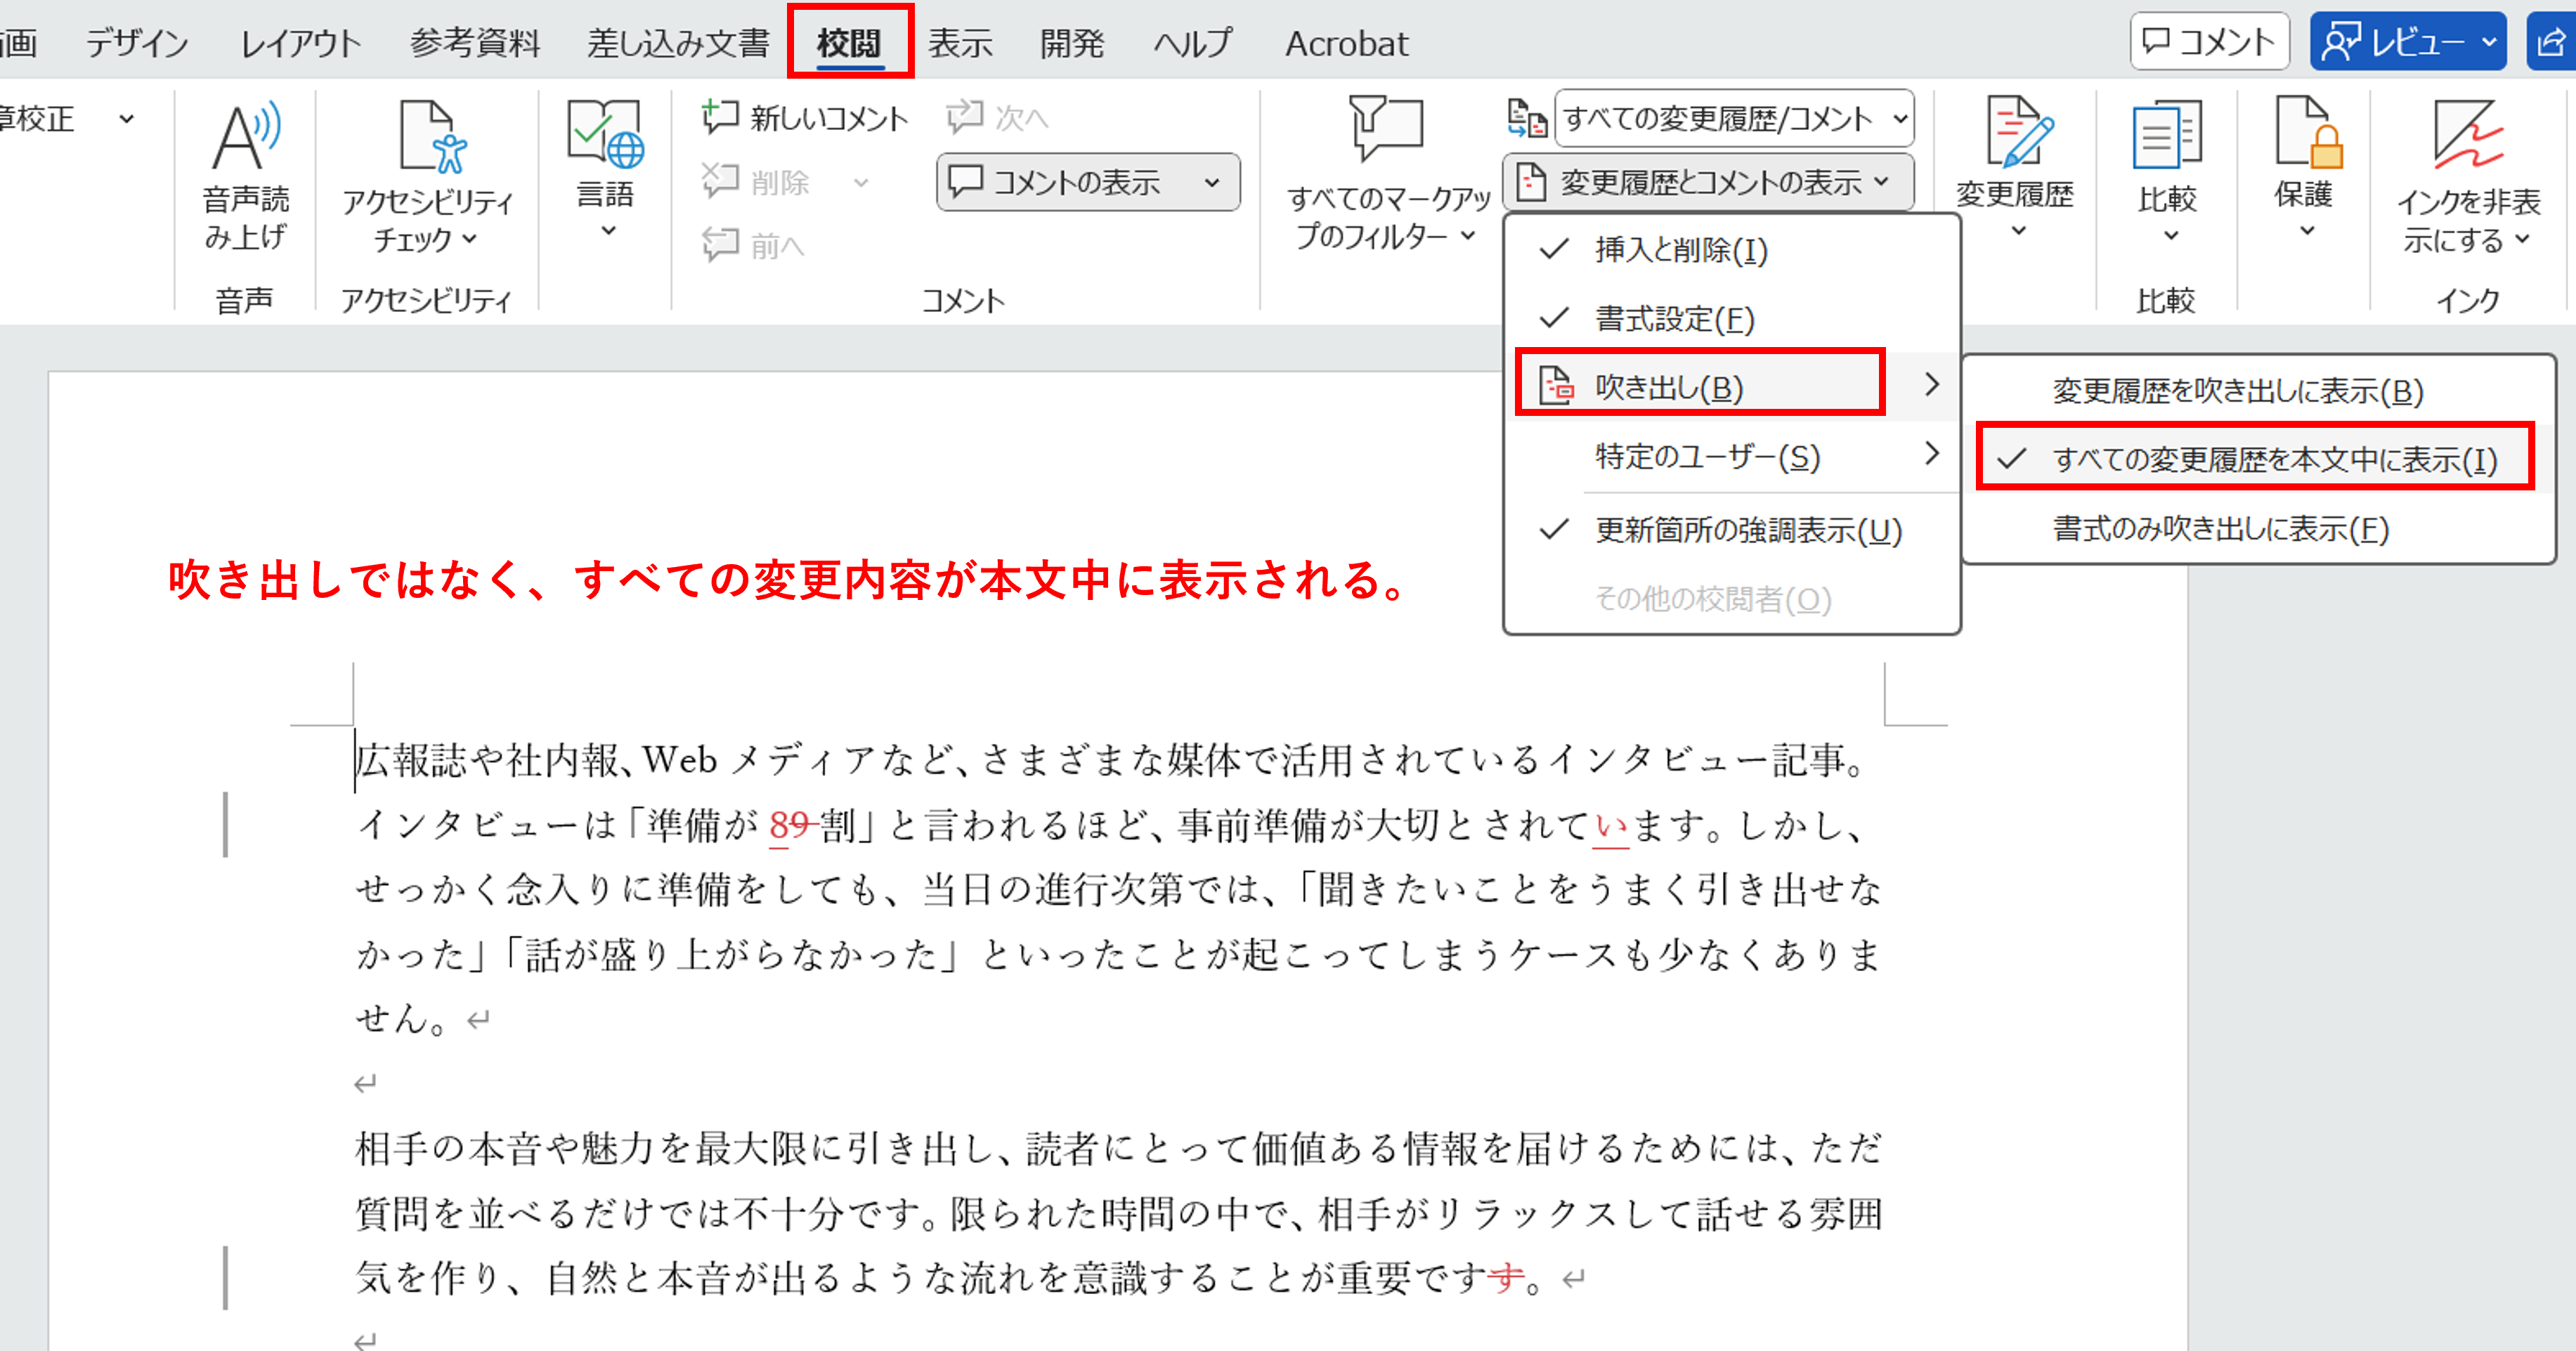
Task: Go to the Previous comment (前へ)
Action: tap(753, 244)
